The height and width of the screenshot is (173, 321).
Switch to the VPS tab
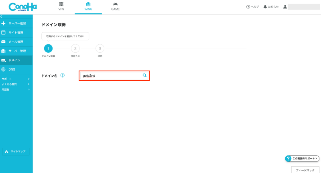(61, 6)
